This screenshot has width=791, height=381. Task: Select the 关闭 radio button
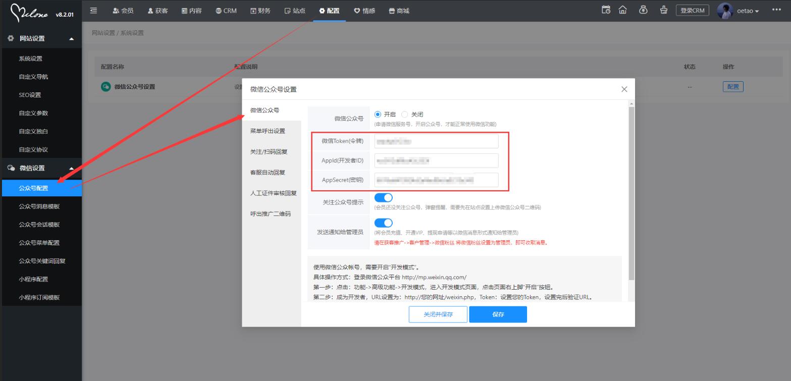click(x=404, y=115)
